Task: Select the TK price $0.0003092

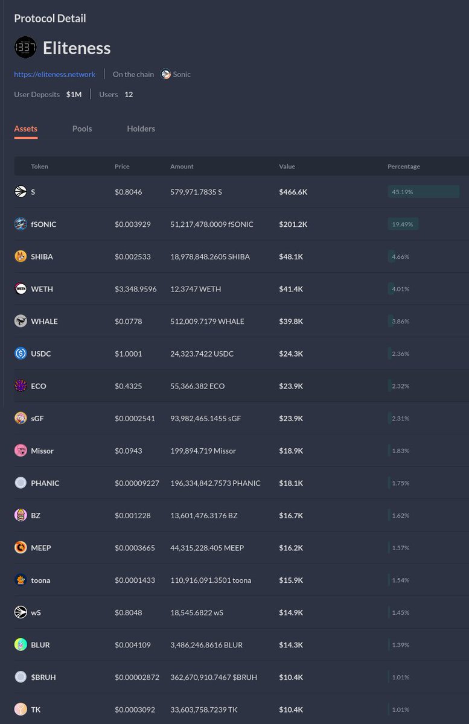Action: click(135, 710)
